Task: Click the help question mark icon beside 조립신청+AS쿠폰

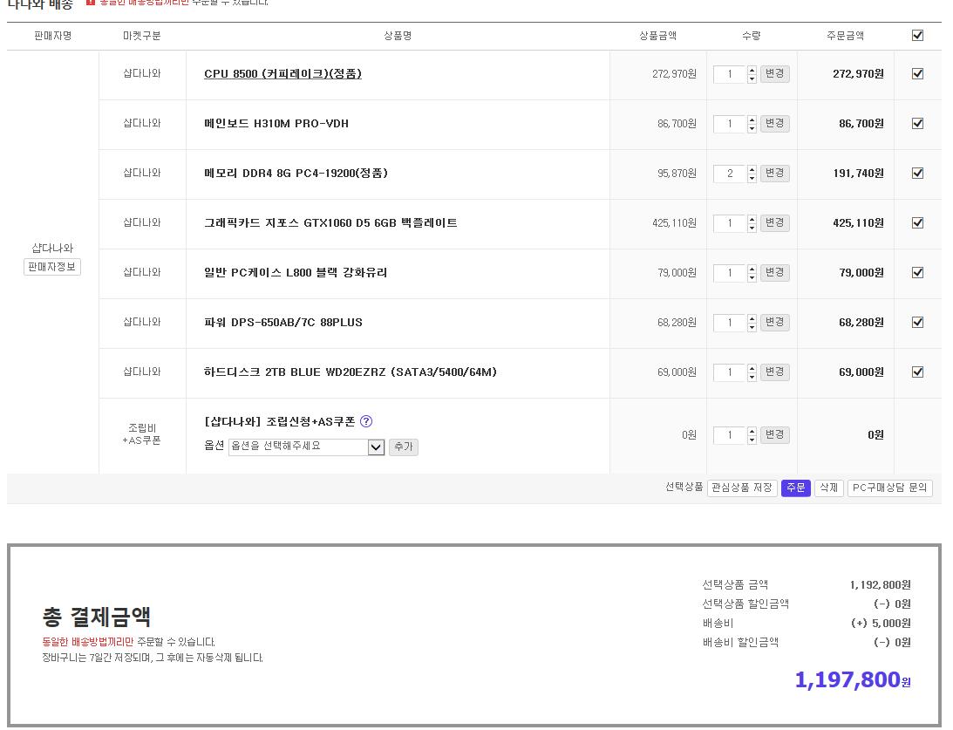Action: point(366,421)
